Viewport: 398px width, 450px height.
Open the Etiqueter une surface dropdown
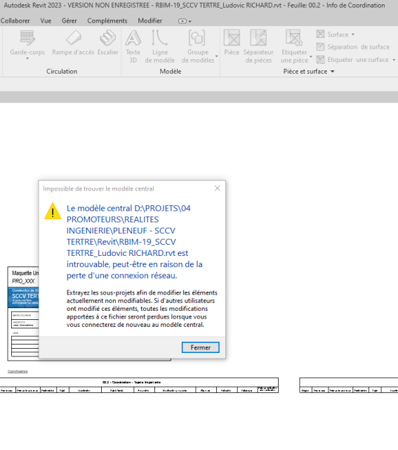[394, 60]
